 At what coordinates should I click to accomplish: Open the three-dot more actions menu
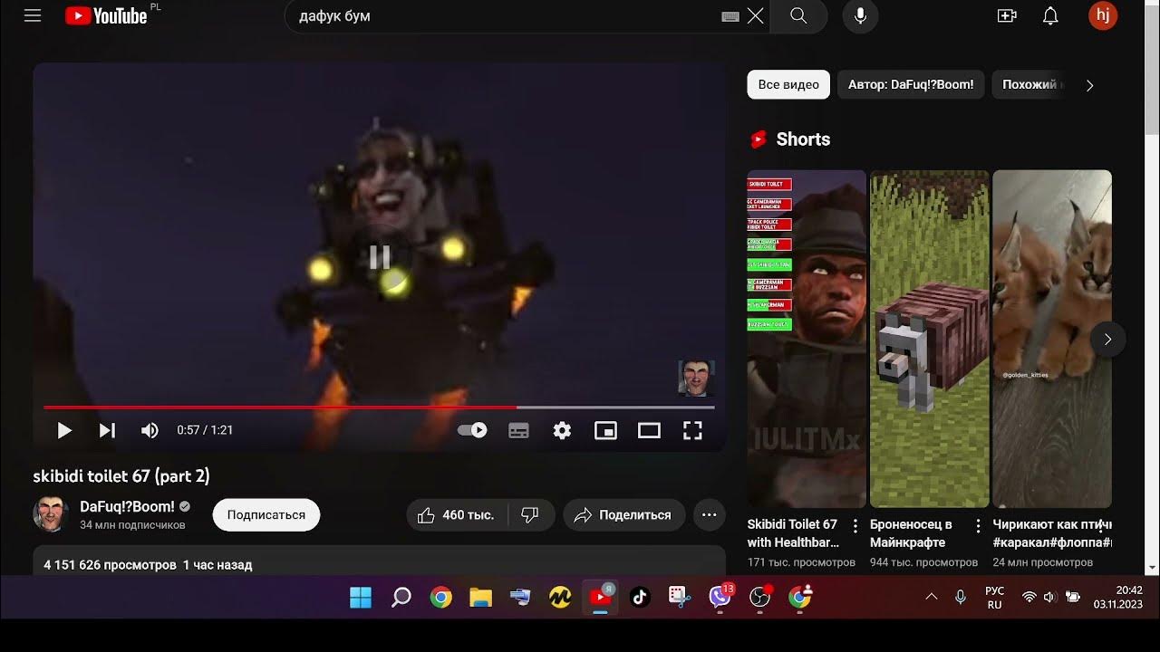coord(710,514)
